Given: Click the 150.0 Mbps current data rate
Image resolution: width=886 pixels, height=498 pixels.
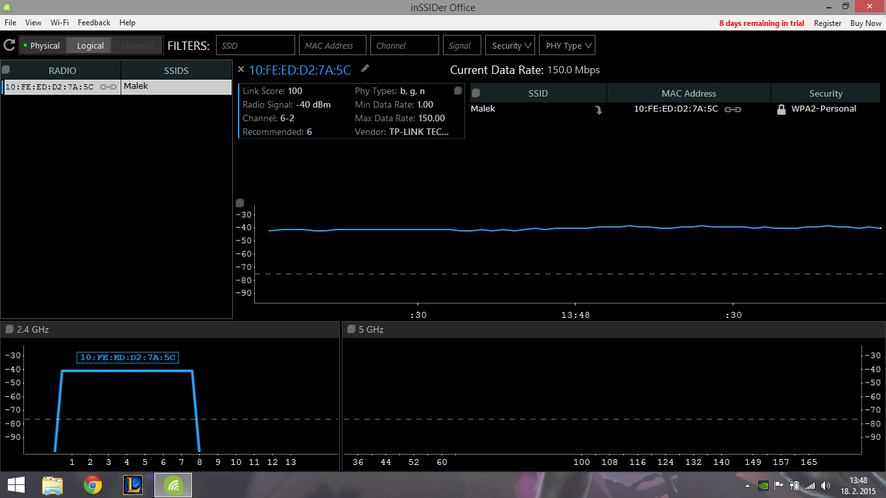Looking at the screenshot, I should (x=574, y=70).
